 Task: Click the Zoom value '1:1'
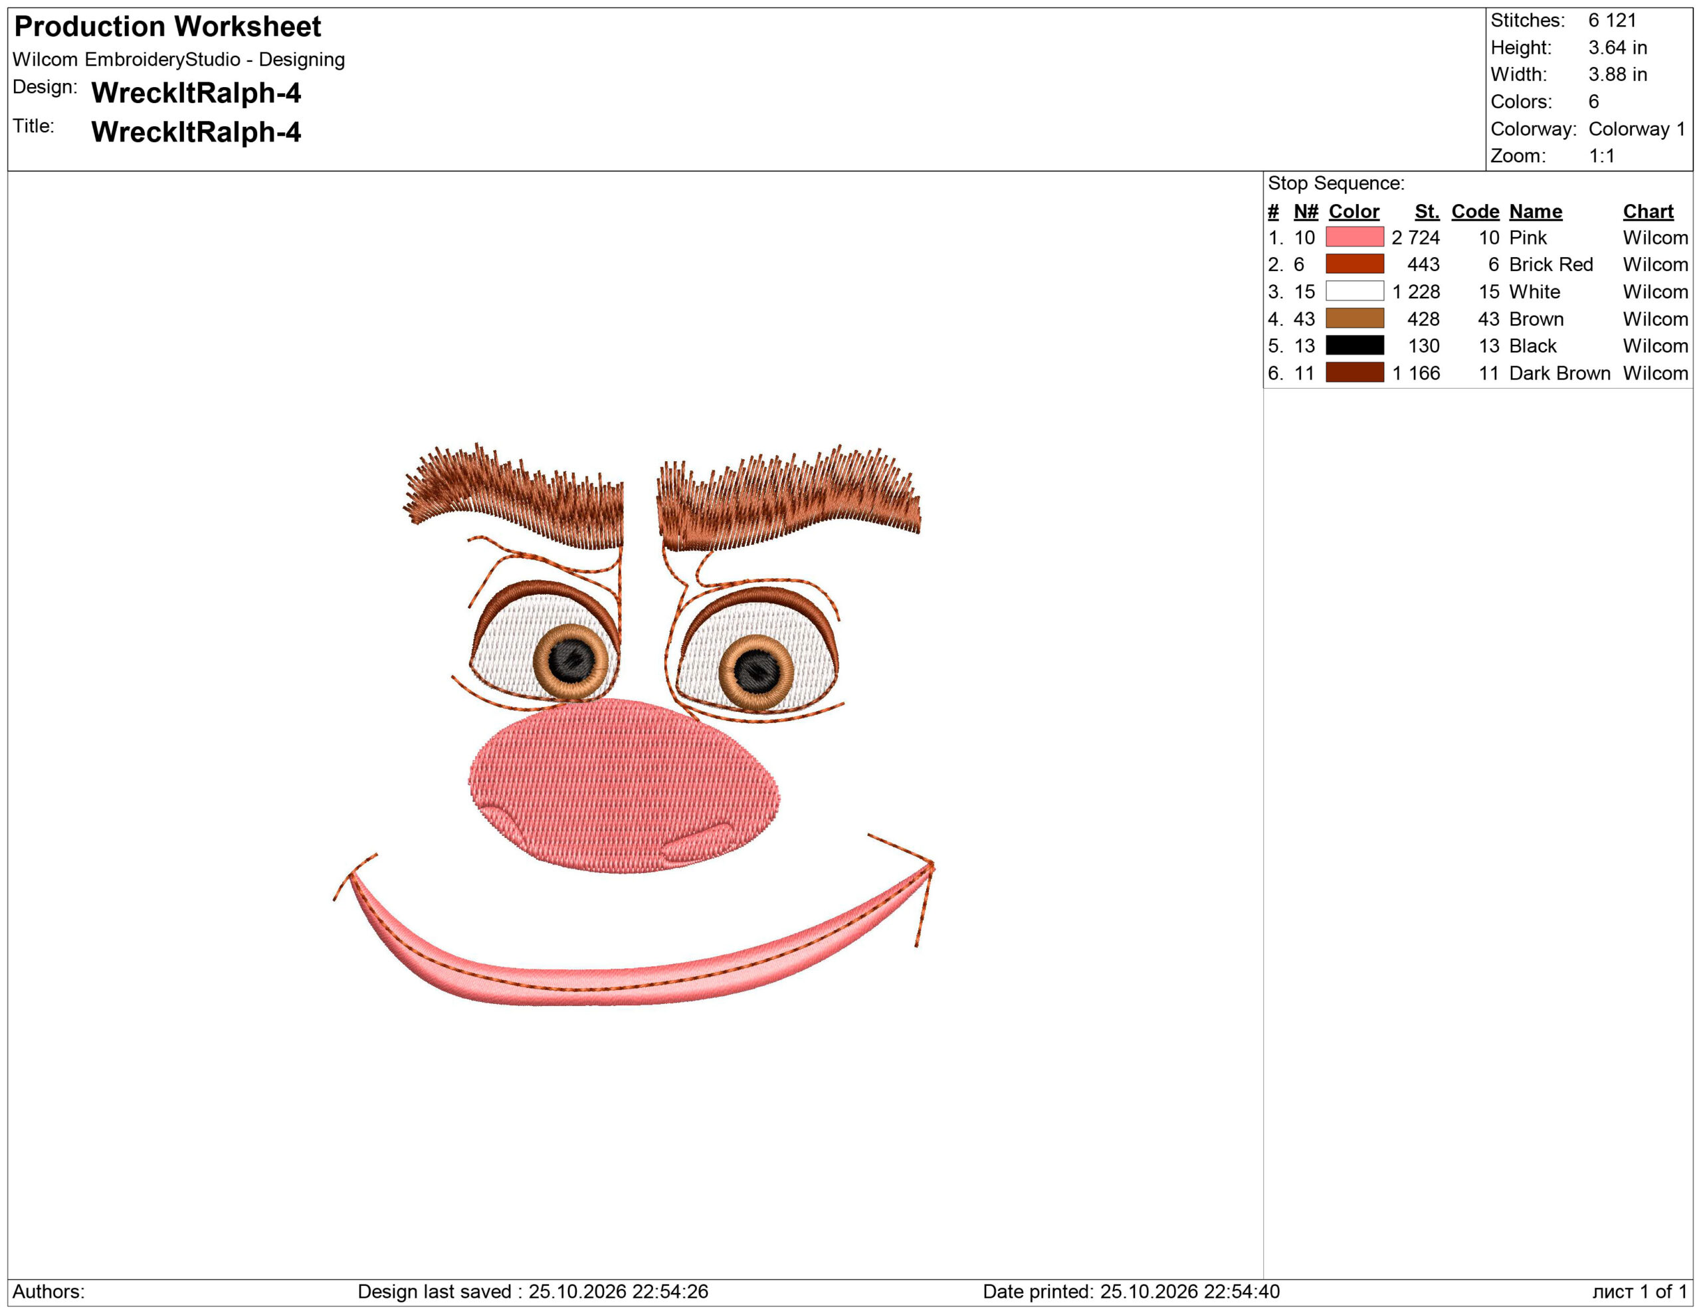(1601, 155)
